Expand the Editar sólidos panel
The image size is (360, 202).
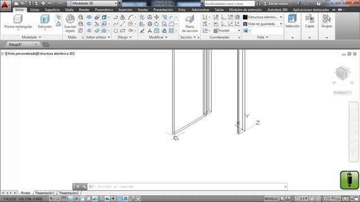tap(98, 37)
